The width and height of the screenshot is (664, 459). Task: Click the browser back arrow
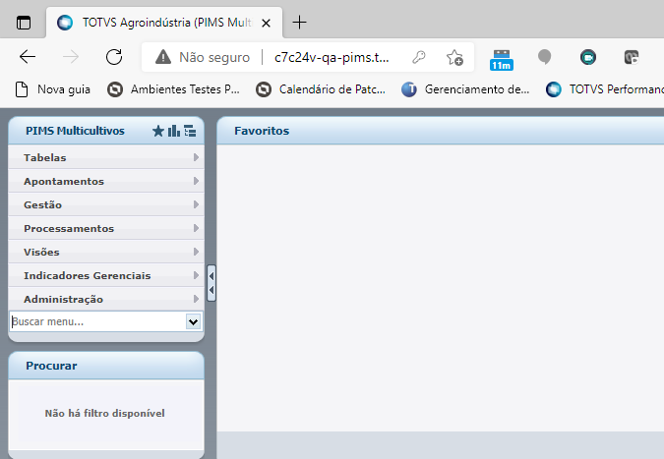pyautogui.click(x=28, y=57)
